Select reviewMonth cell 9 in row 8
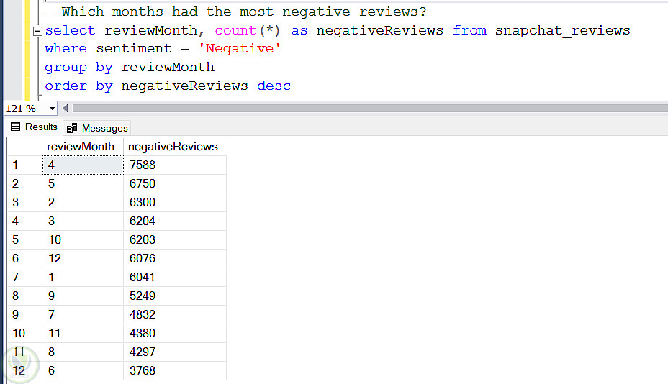This screenshot has height=384, width=668. pos(83,296)
